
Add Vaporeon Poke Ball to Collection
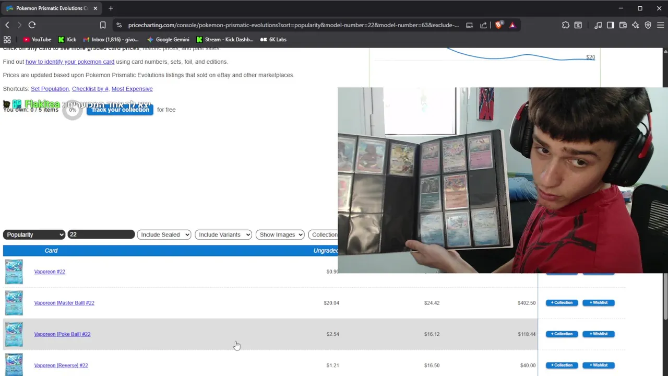pos(562,334)
